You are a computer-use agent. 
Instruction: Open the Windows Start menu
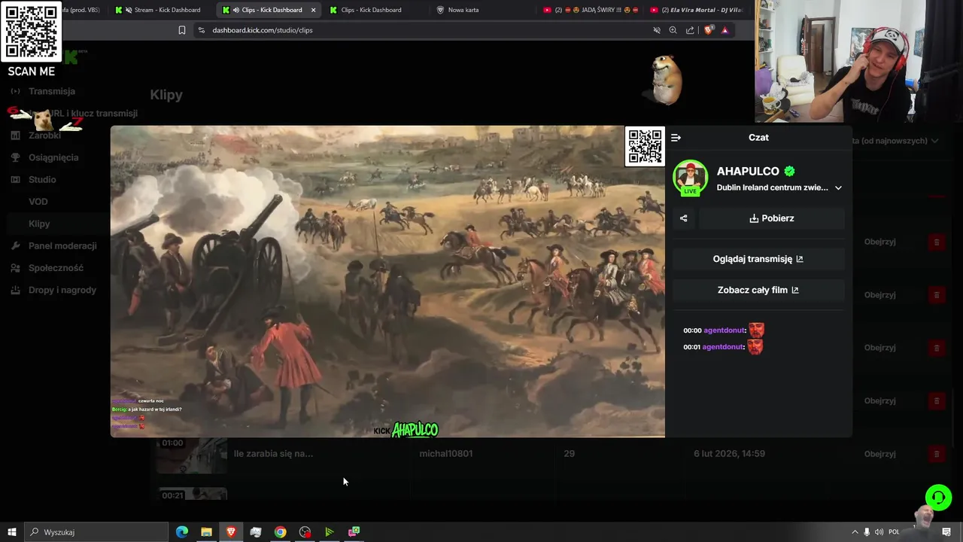point(12,532)
